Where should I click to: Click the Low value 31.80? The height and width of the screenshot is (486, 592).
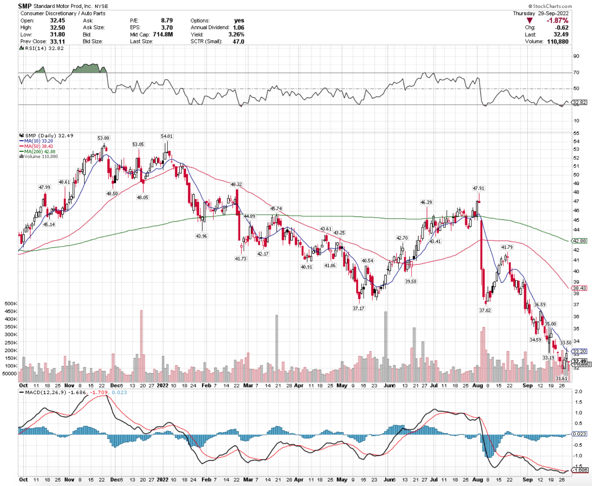[x=57, y=34]
